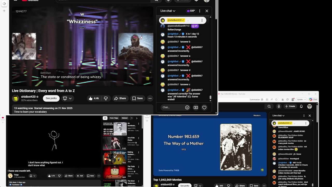Save the Live Dictionary stream to playlist
Image resolution: width=332 pixels, height=187 pixels.
137,98
